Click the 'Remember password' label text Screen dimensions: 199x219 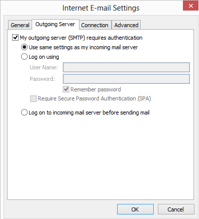pyautogui.click(x=95, y=89)
